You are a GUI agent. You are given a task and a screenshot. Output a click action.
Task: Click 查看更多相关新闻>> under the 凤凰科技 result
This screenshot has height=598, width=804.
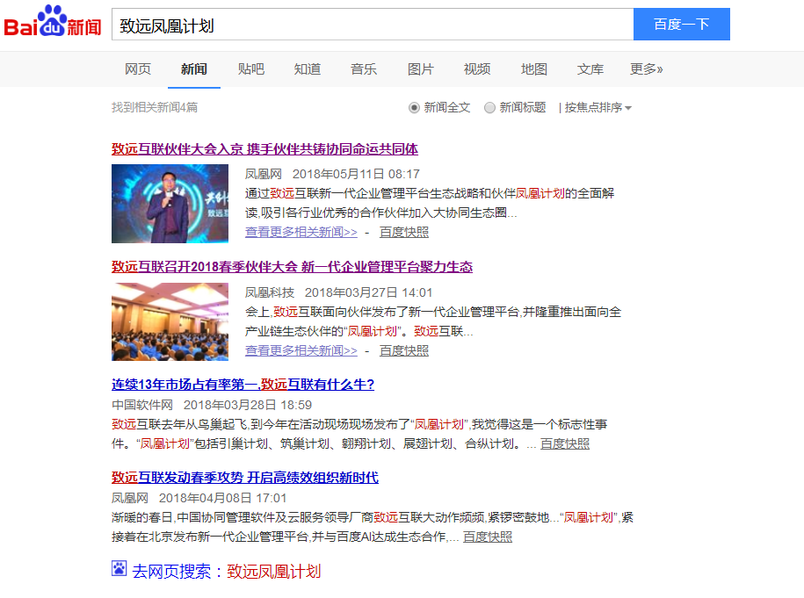301,350
